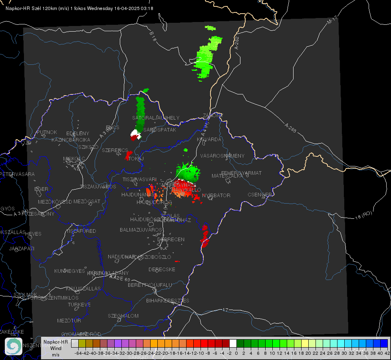Click the SZERENCS town label
Screen dimensions: 391x360
point(115,150)
